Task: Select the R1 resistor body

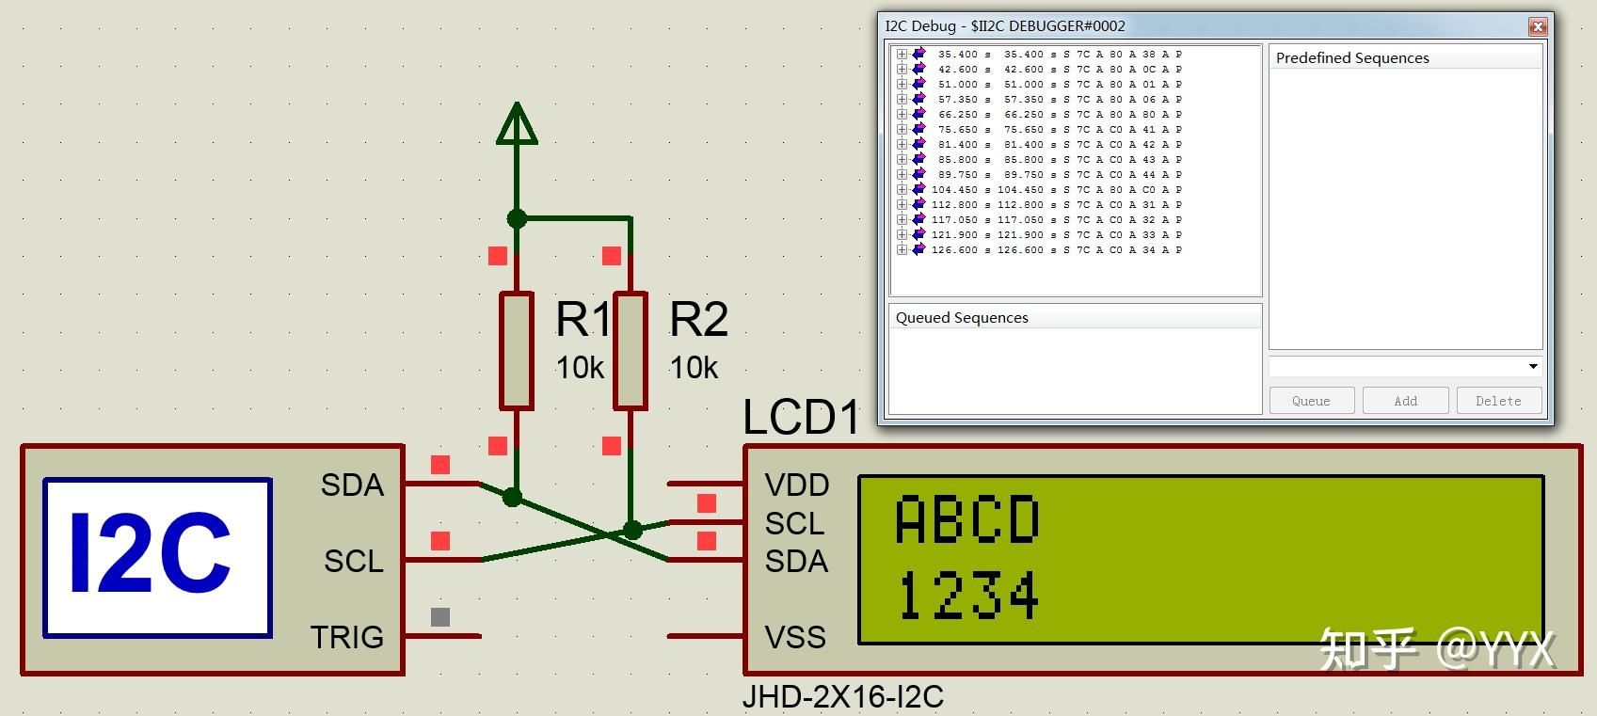Action: [516, 351]
